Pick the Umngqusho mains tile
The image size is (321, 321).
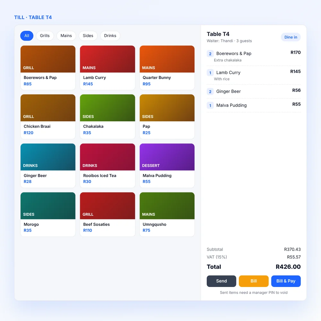click(167, 214)
